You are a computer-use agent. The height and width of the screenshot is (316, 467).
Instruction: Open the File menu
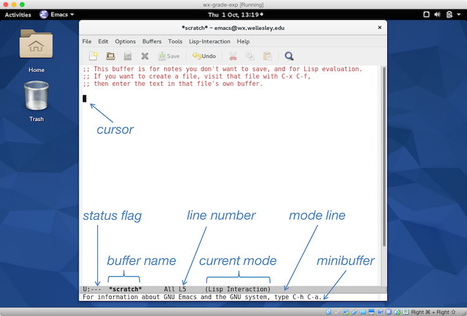click(x=87, y=41)
